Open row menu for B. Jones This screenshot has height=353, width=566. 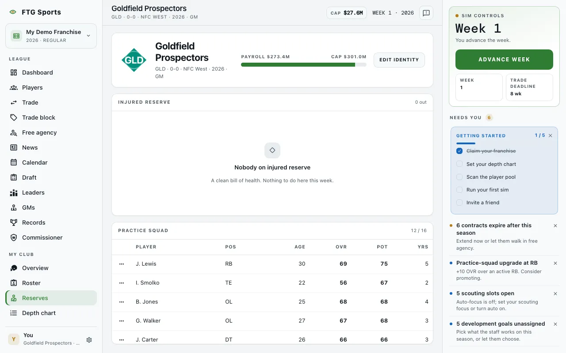122,302
